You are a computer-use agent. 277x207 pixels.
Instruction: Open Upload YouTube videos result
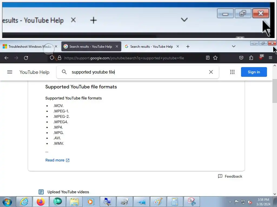[x=68, y=192]
